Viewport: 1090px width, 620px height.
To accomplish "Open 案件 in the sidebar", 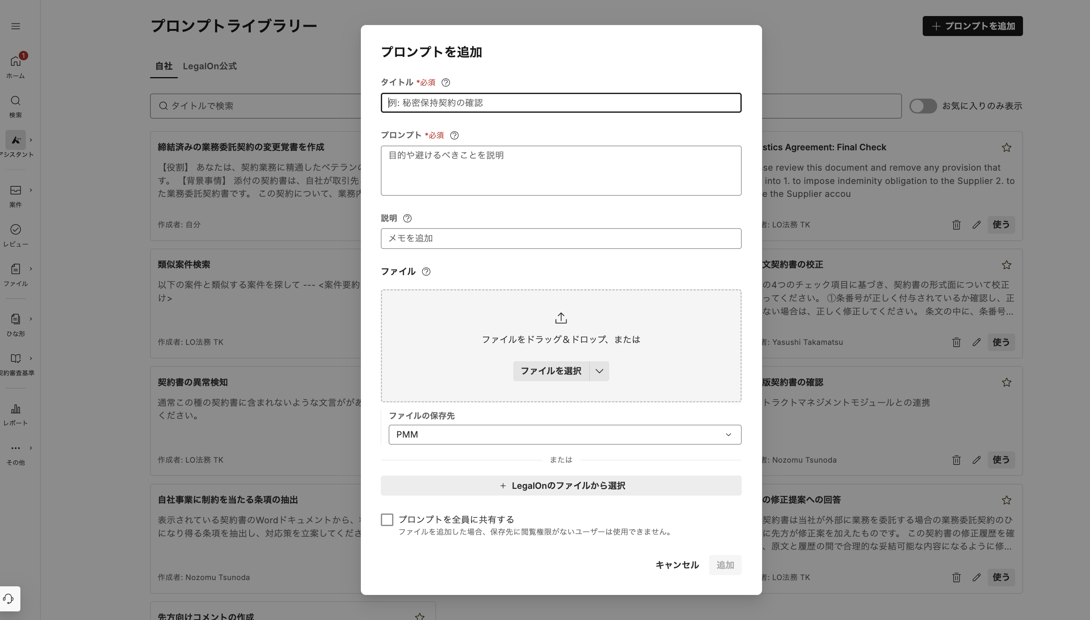I will 16,196.
